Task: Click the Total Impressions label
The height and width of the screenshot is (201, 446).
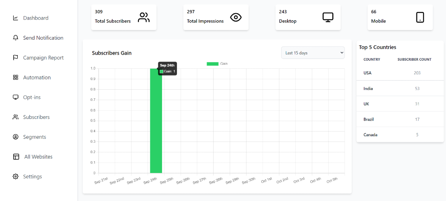Action: coord(206,21)
